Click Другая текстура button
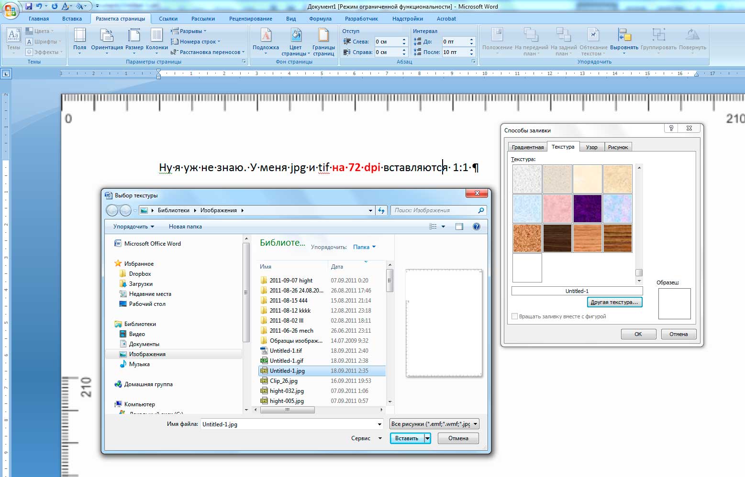Viewport: 745px width, 477px height. click(614, 302)
